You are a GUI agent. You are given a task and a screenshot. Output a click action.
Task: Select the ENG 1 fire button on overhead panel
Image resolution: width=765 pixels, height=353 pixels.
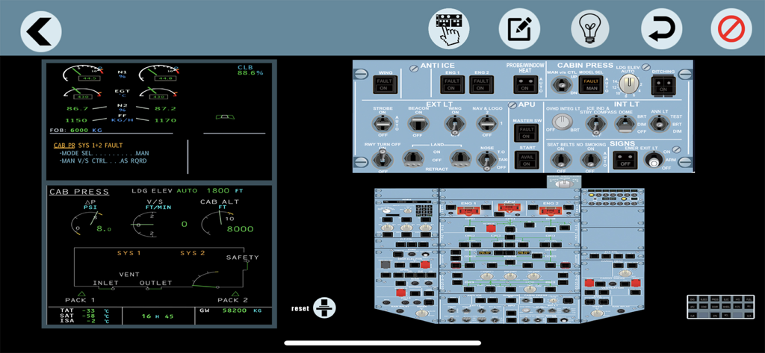pyautogui.click(x=468, y=211)
